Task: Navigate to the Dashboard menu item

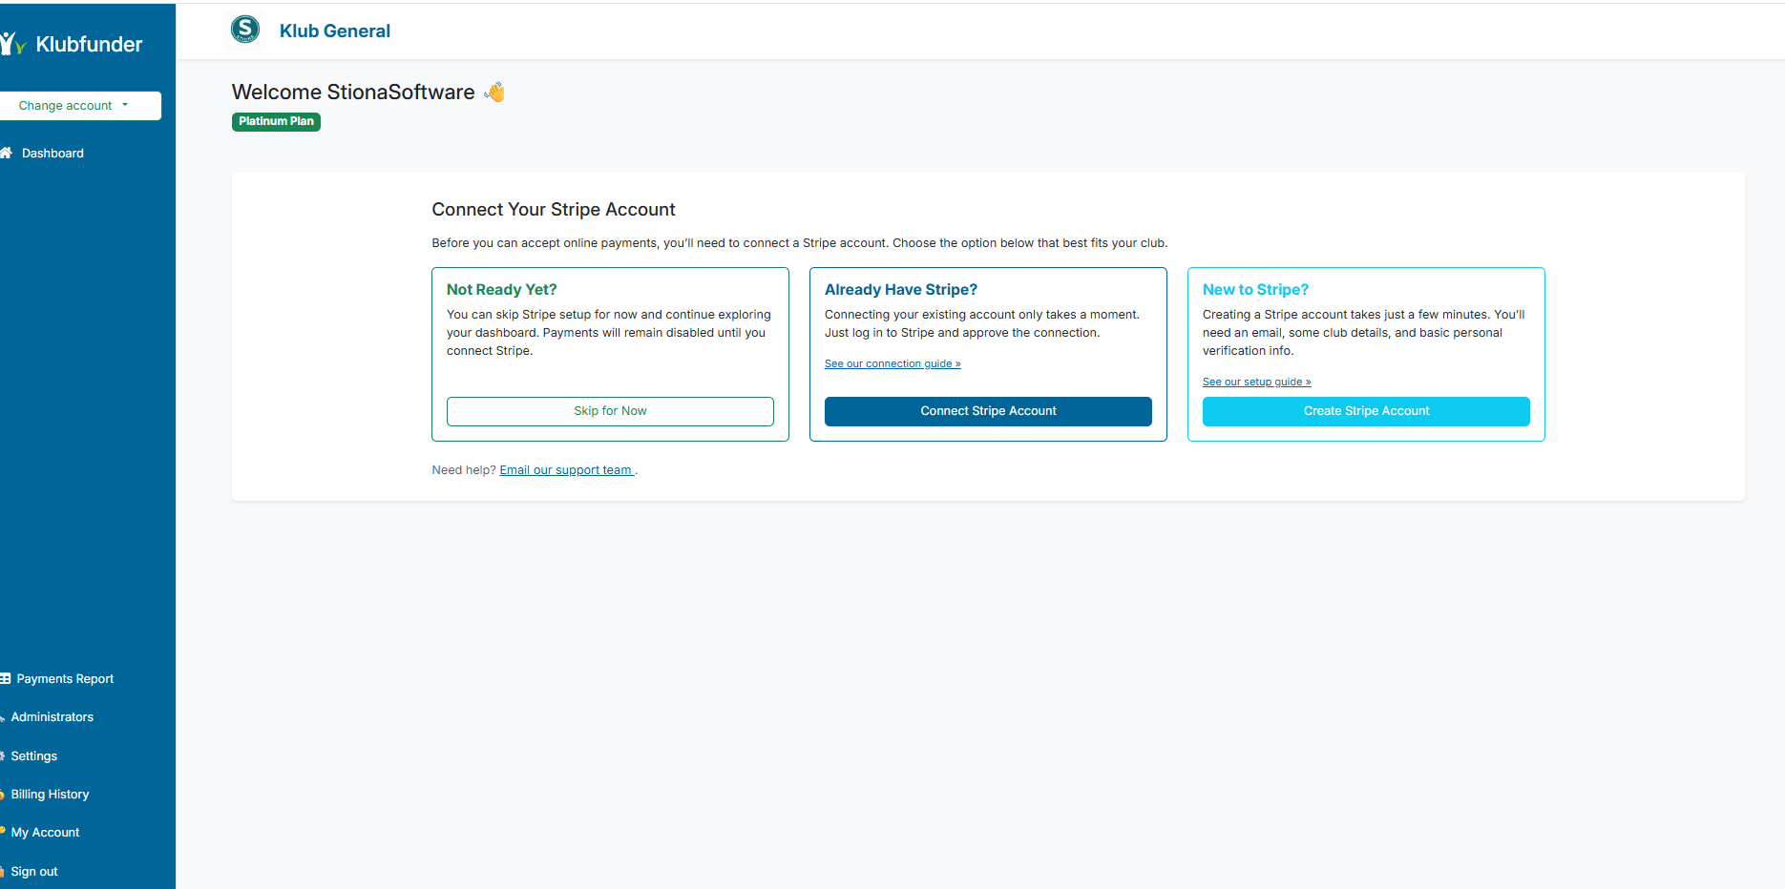Action: coord(52,153)
